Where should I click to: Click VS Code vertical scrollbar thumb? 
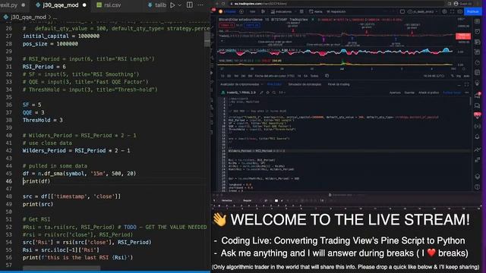pos(207,39)
